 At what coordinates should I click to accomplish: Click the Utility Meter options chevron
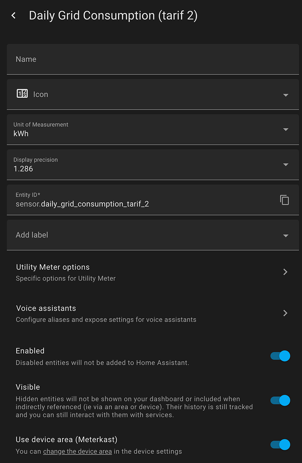(x=285, y=272)
